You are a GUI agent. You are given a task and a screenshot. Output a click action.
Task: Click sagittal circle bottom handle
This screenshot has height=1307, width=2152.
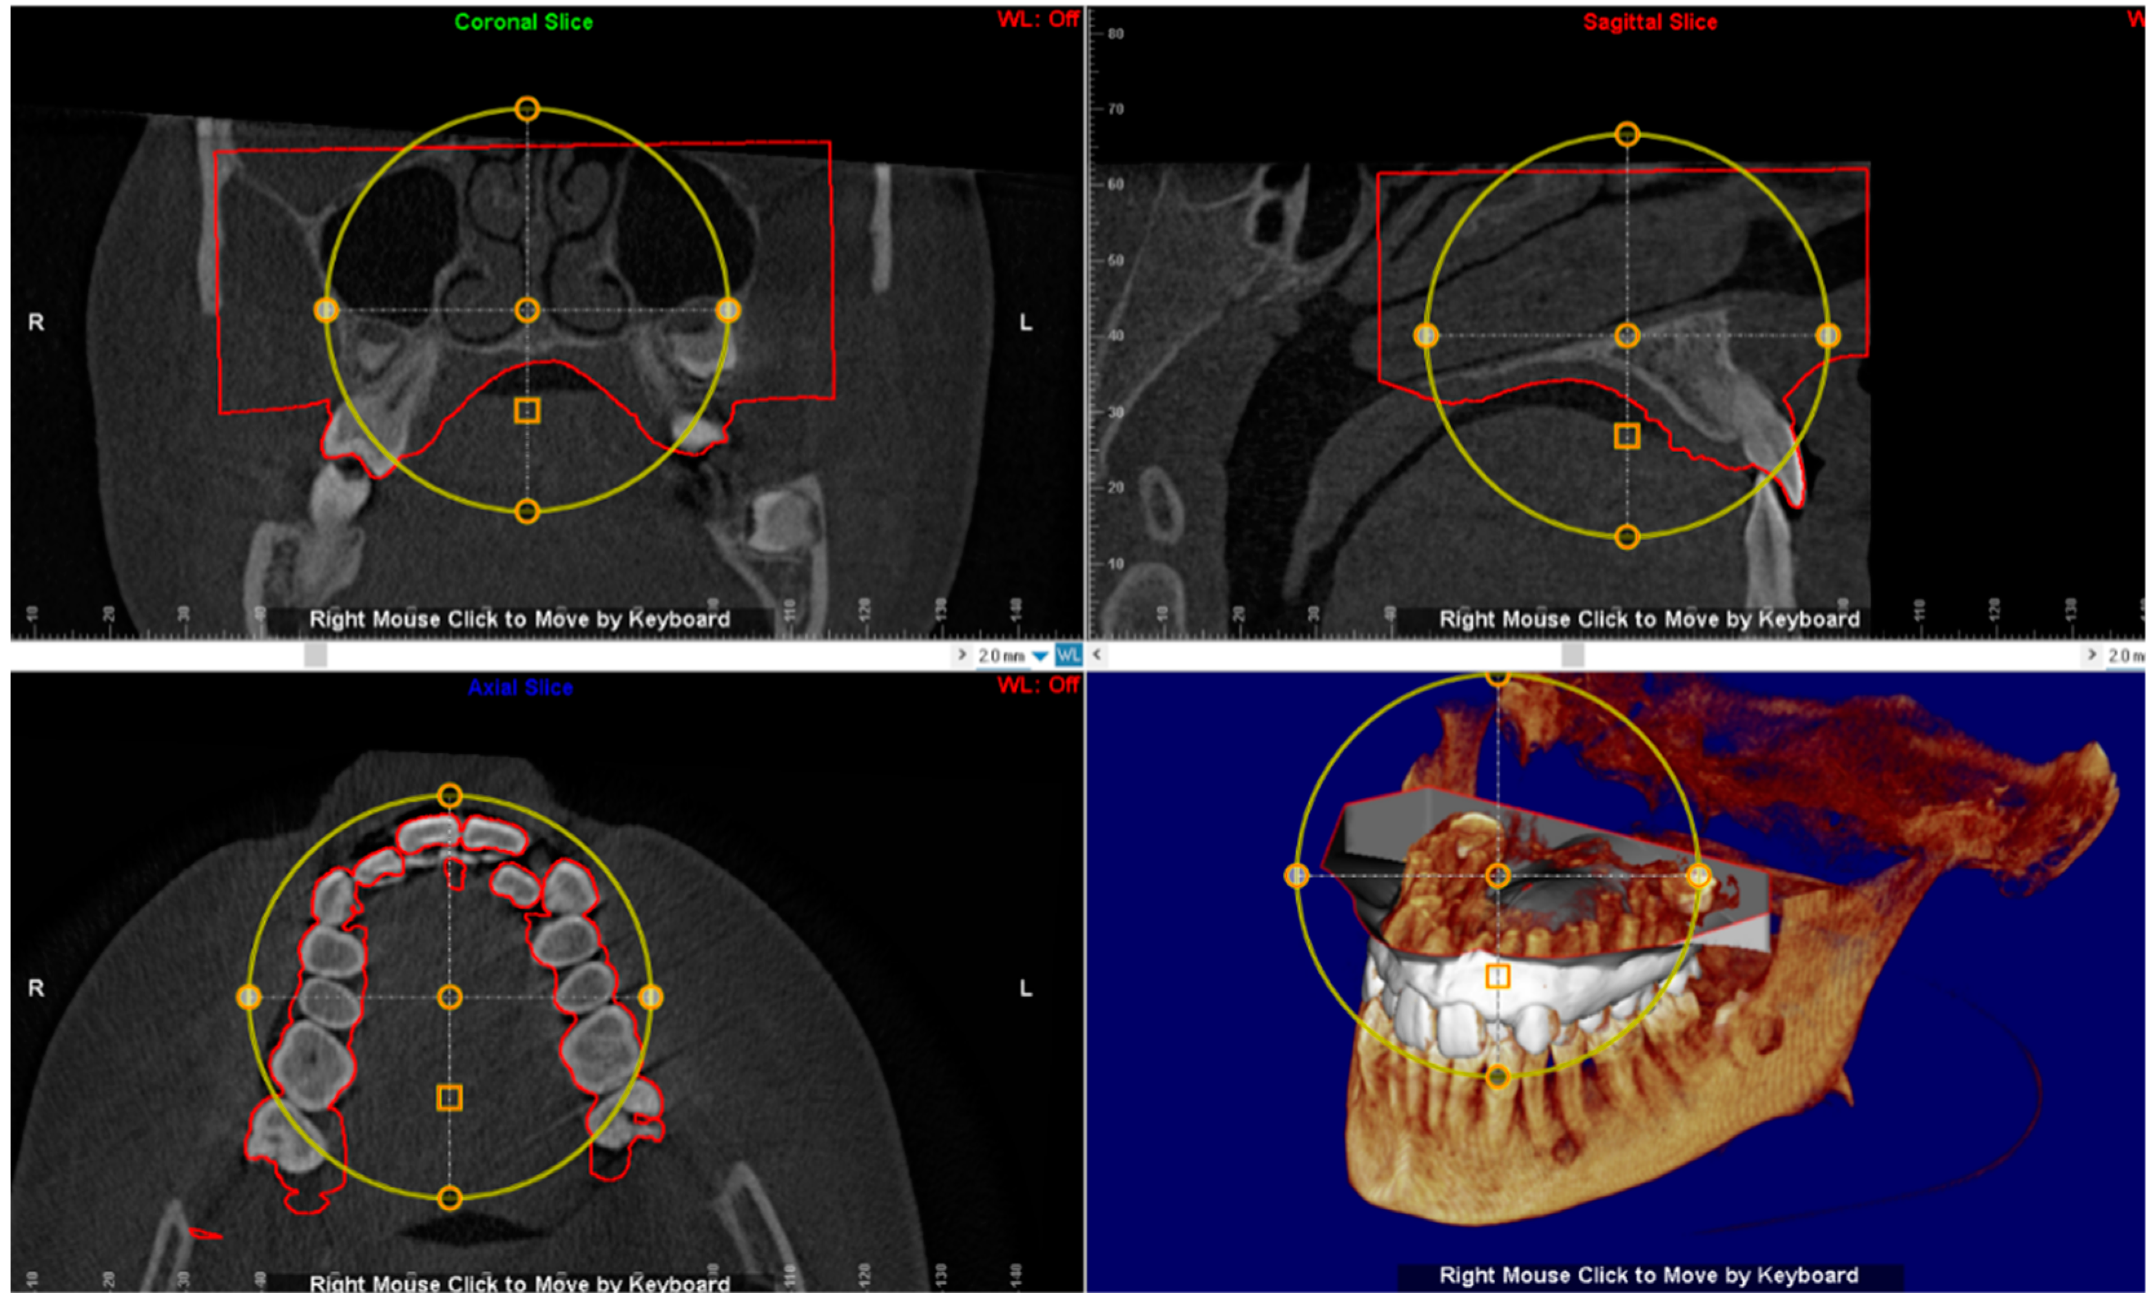coord(1626,536)
